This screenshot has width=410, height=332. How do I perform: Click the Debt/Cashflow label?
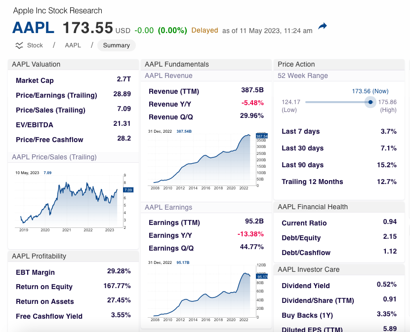tap(306, 253)
